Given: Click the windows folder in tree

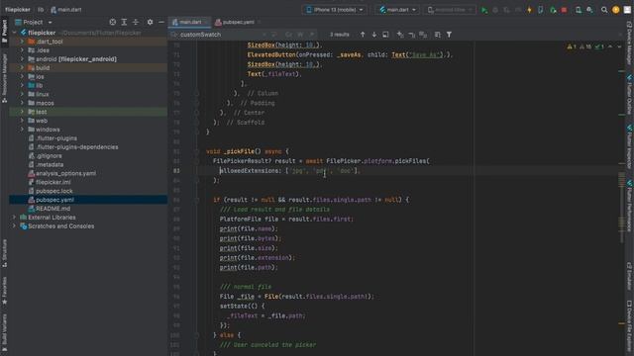Looking at the screenshot, I should tap(48, 130).
